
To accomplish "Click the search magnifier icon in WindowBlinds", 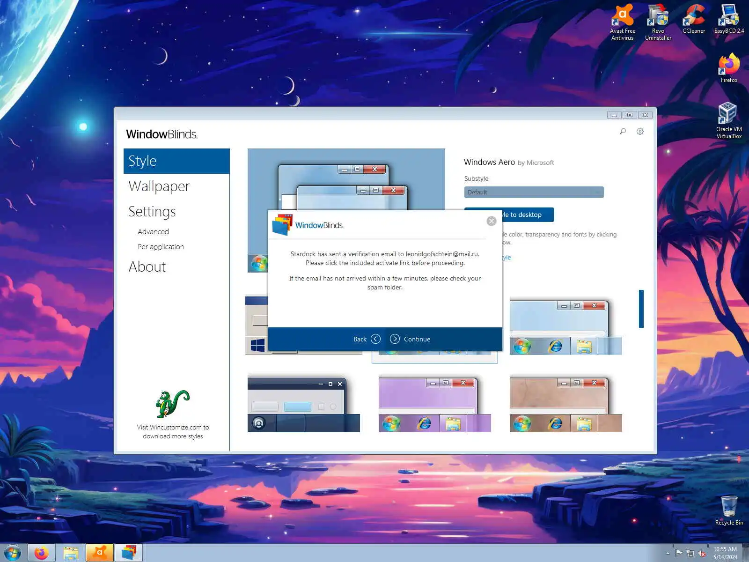I will pyautogui.click(x=623, y=132).
